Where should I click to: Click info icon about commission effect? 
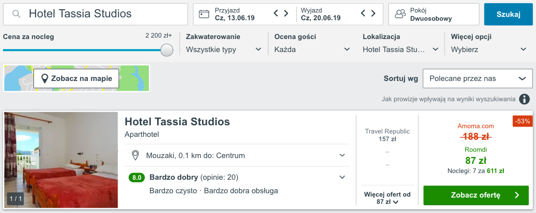(x=524, y=99)
